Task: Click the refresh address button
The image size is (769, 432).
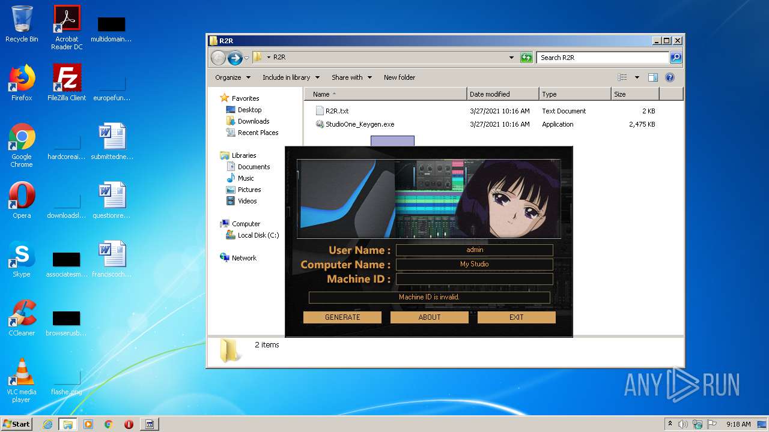Action: 526,58
